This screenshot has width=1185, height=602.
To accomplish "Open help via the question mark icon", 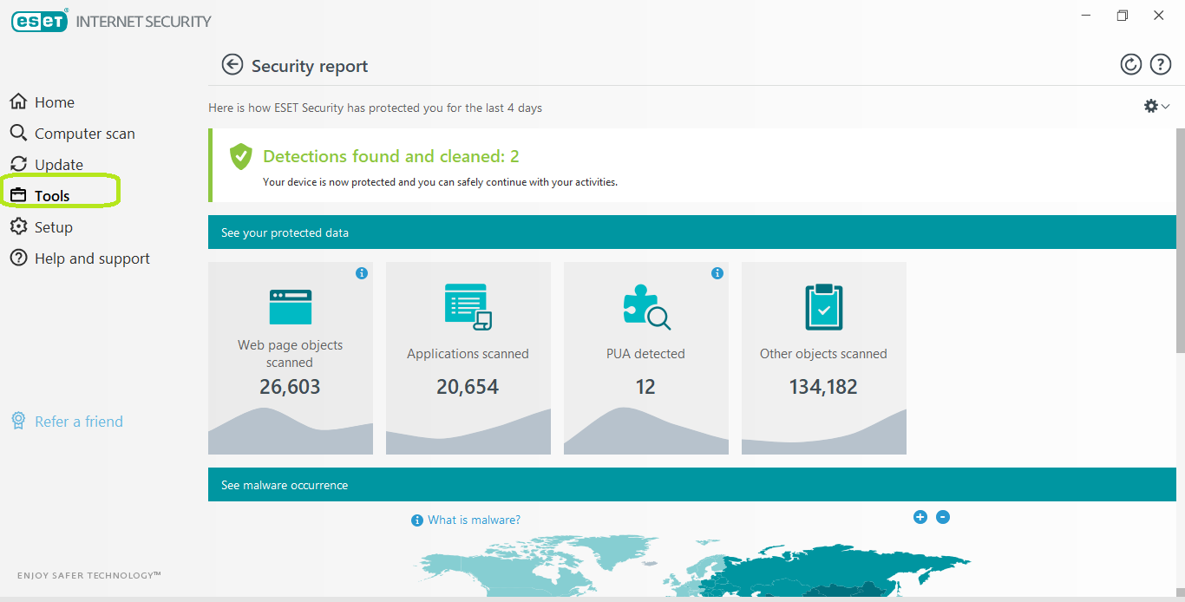I will [x=1161, y=64].
